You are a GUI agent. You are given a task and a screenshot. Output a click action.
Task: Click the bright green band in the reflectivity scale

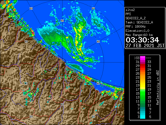tap(143, 93)
